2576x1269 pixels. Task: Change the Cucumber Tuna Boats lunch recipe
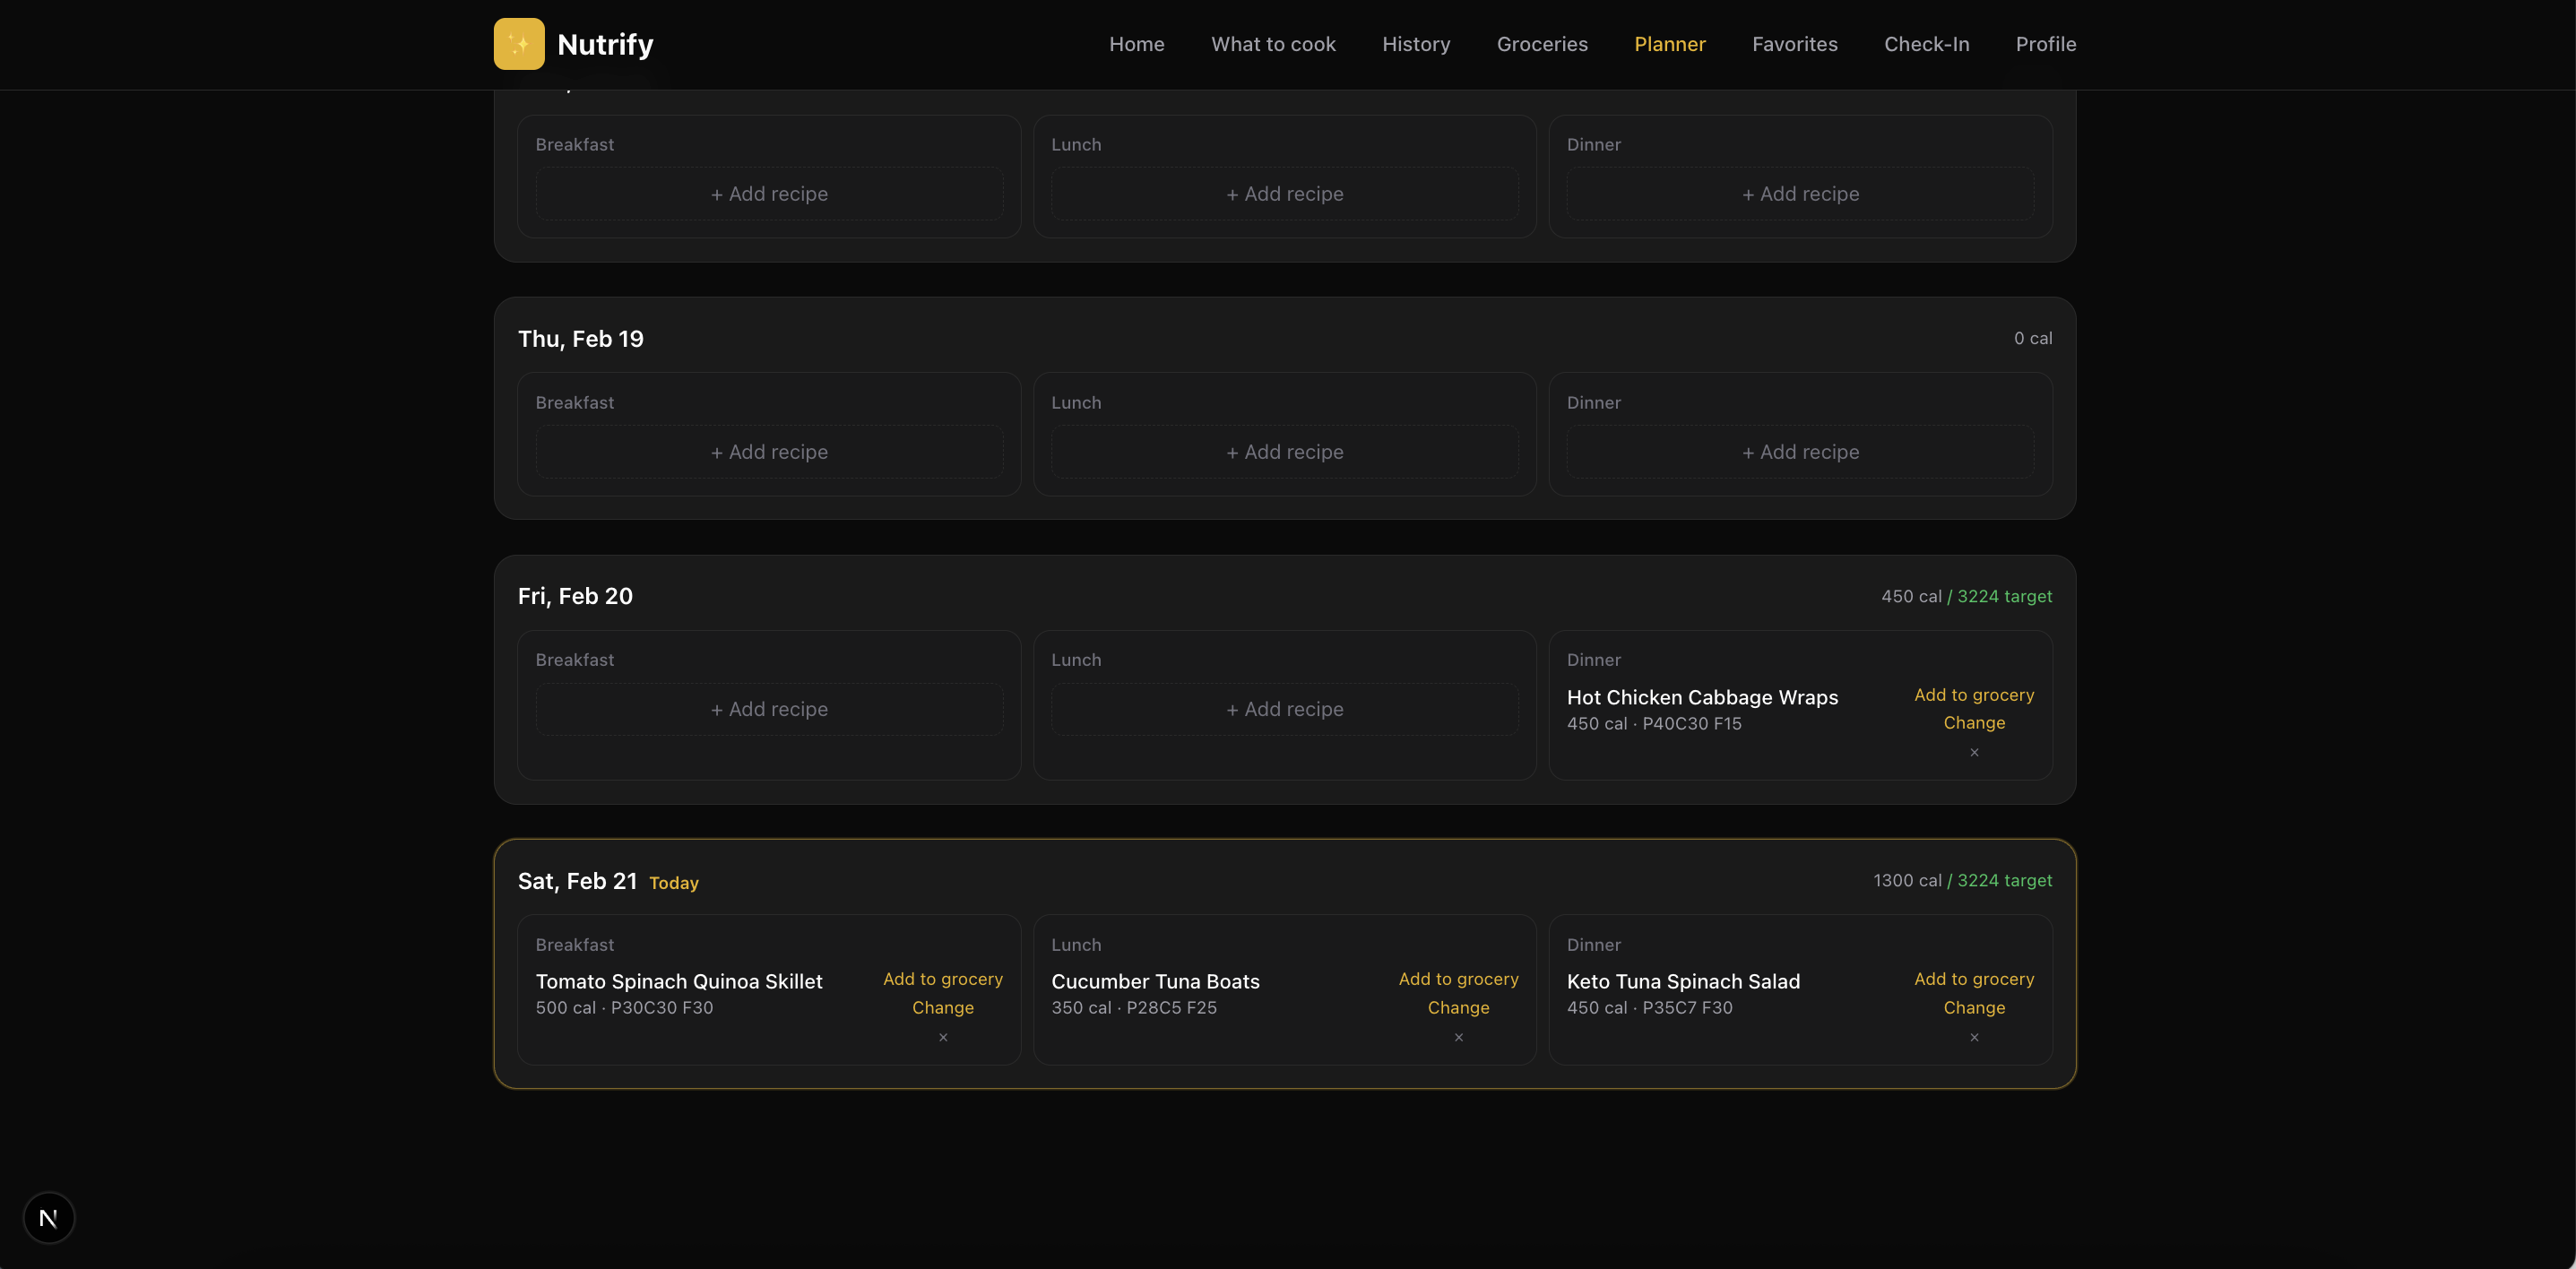[1458, 1007]
